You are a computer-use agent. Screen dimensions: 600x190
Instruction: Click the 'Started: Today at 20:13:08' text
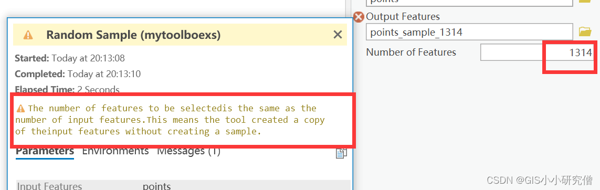tap(70, 58)
